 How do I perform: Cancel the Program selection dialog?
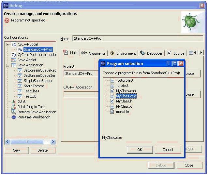pyautogui.click(x=168, y=150)
